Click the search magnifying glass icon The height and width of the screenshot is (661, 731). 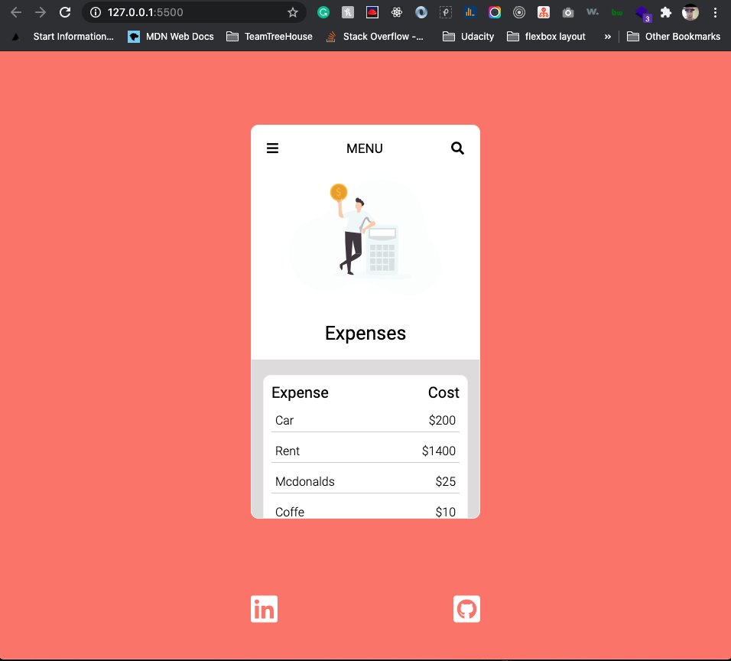[457, 148]
